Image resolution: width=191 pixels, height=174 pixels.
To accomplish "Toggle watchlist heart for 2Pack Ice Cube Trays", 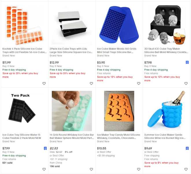I will tap(91, 84).
